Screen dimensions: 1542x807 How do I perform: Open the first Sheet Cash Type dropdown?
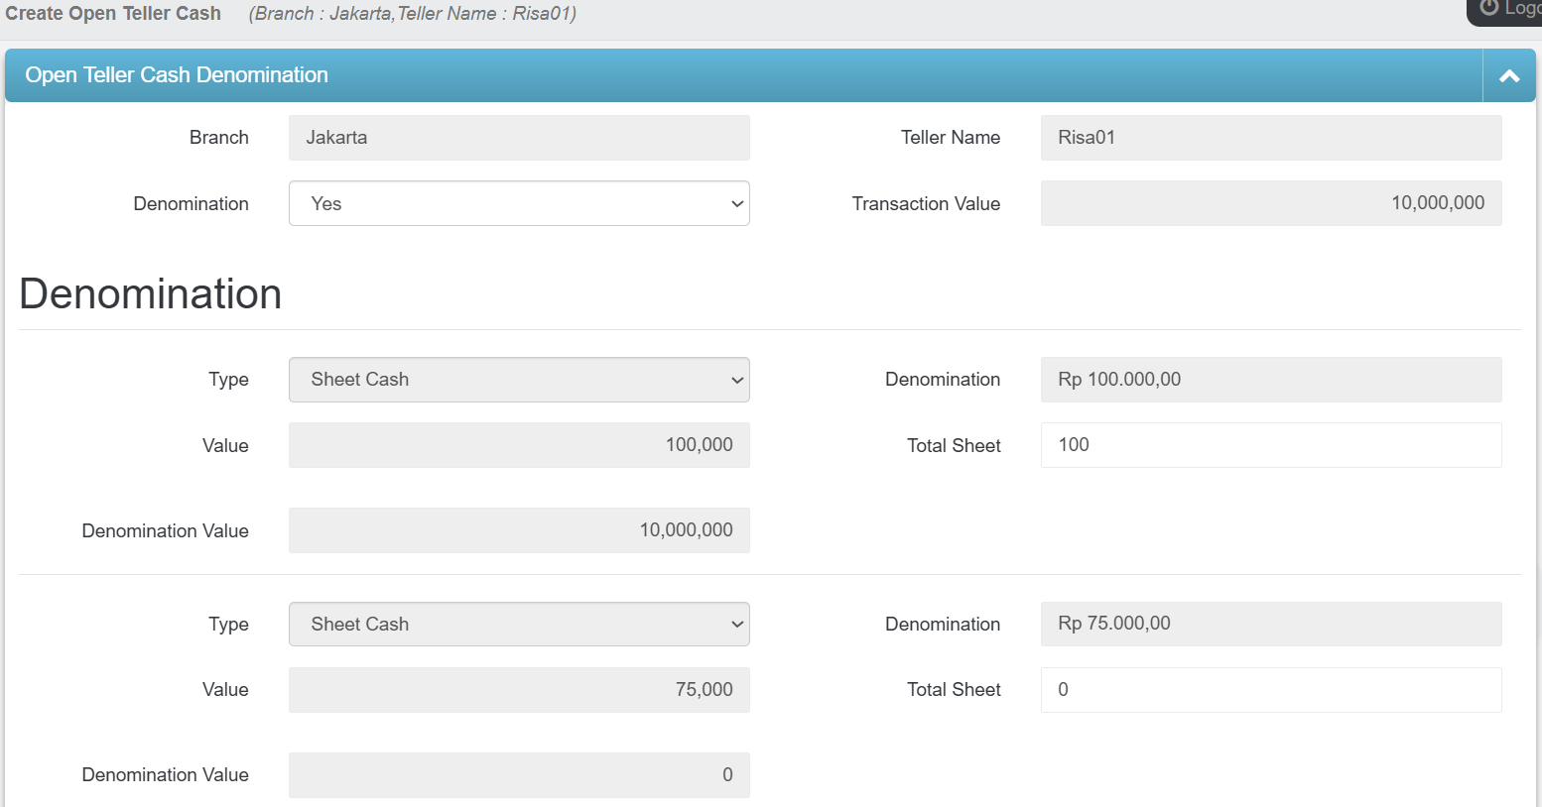pos(518,380)
